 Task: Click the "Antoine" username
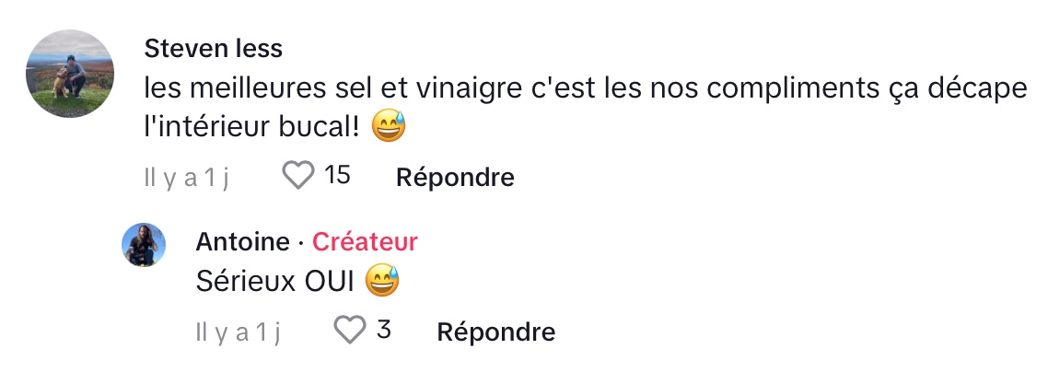pos(242,241)
